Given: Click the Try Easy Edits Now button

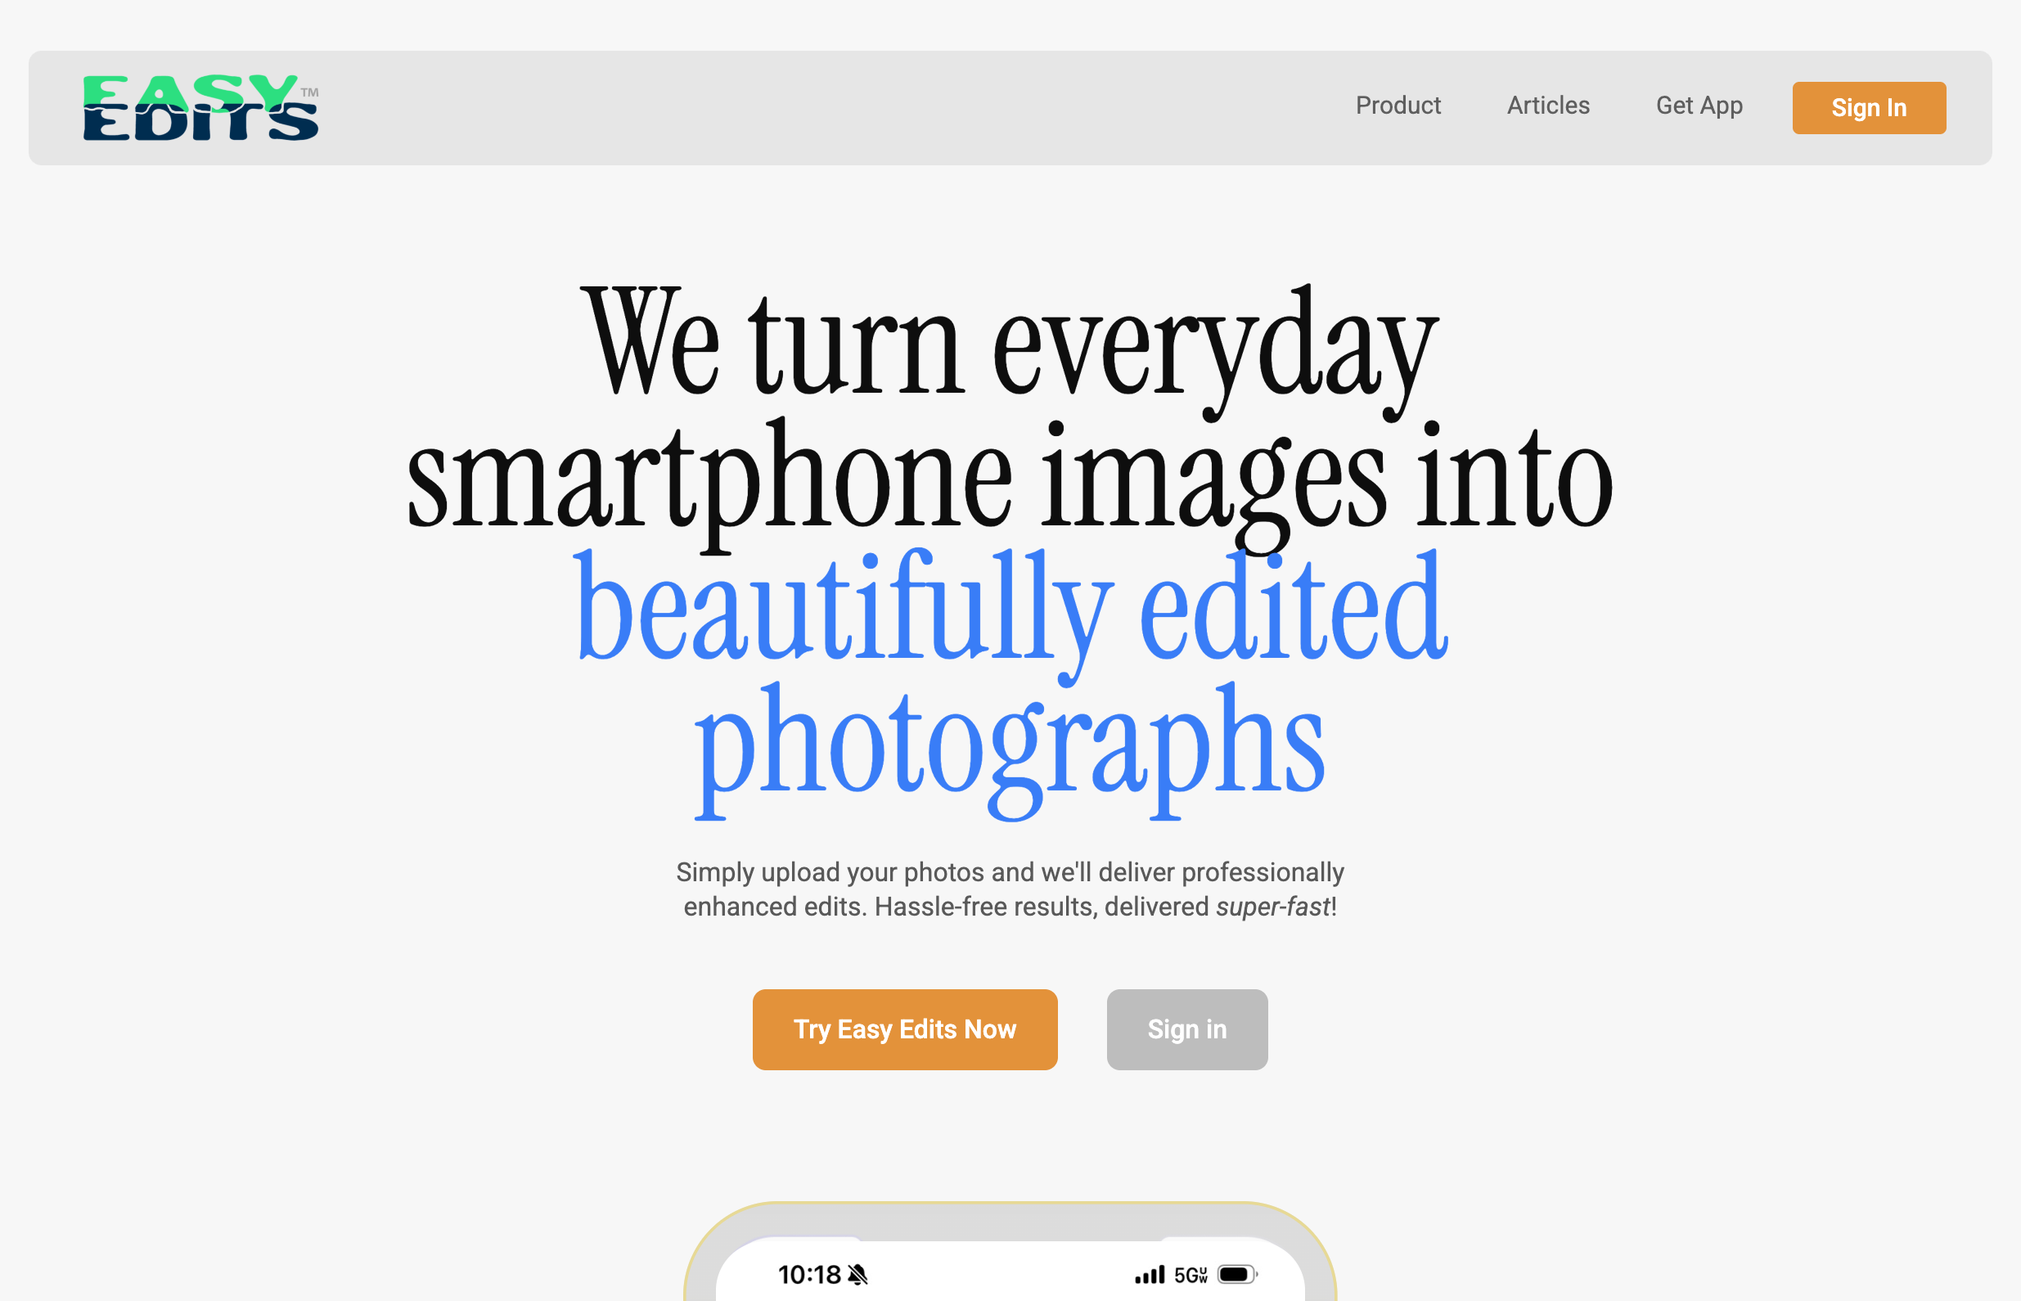Looking at the screenshot, I should point(904,1030).
